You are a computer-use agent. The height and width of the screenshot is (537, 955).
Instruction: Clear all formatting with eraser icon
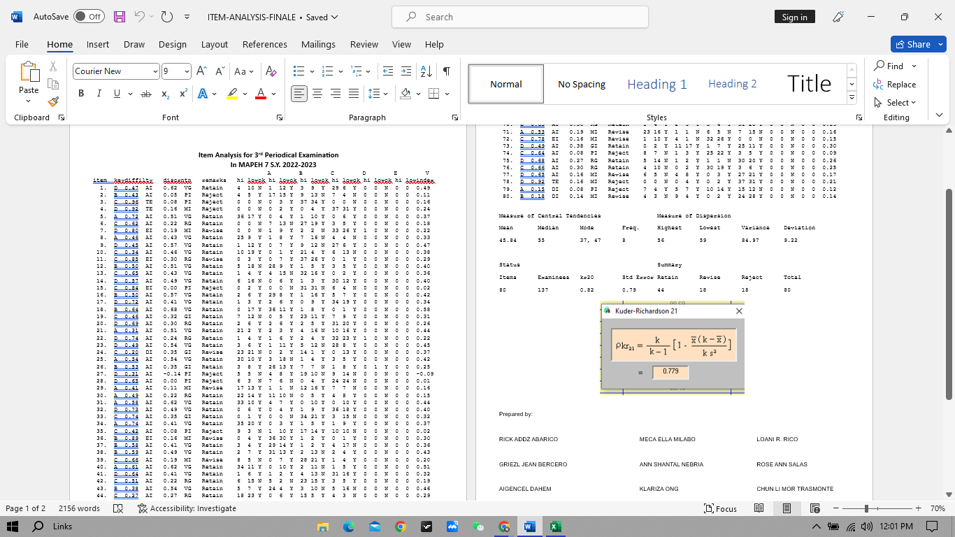point(272,71)
